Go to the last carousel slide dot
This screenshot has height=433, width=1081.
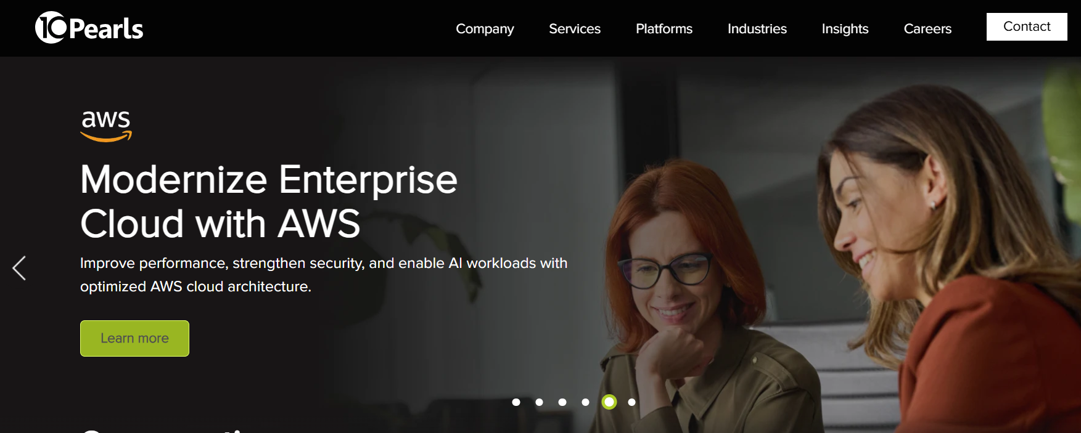631,402
